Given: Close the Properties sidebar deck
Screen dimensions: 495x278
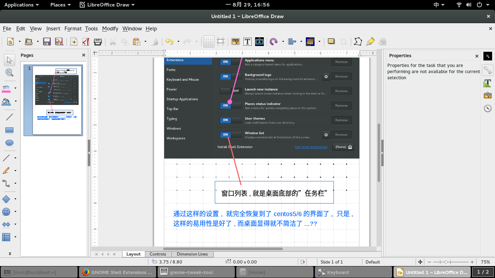Looking at the screenshot, I should tap(477, 56).
